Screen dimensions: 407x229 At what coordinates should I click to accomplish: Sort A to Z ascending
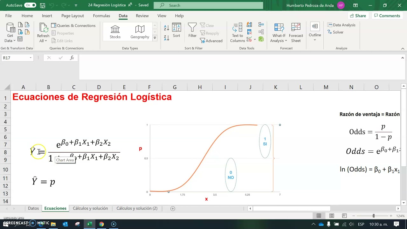167,28
